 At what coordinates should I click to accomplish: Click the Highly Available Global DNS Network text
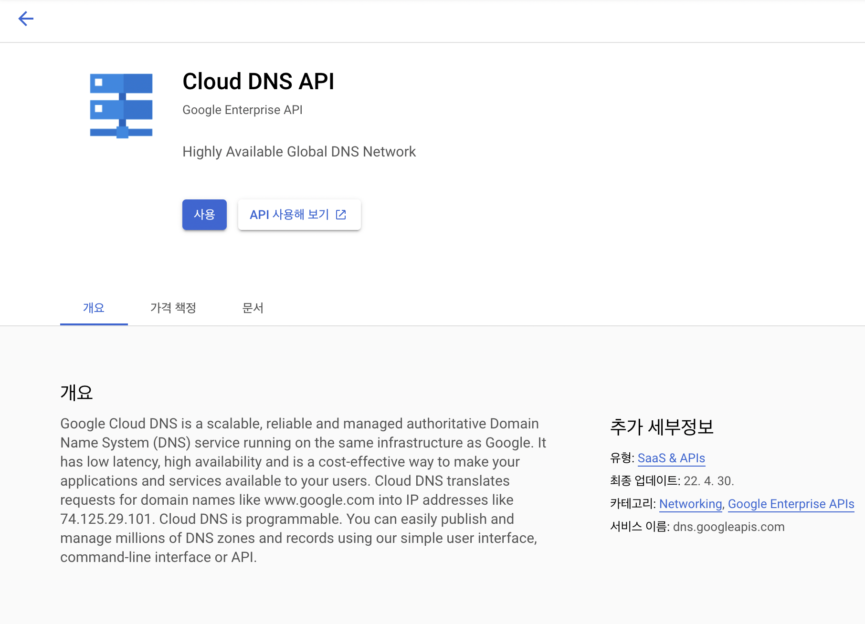[x=299, y=152]
